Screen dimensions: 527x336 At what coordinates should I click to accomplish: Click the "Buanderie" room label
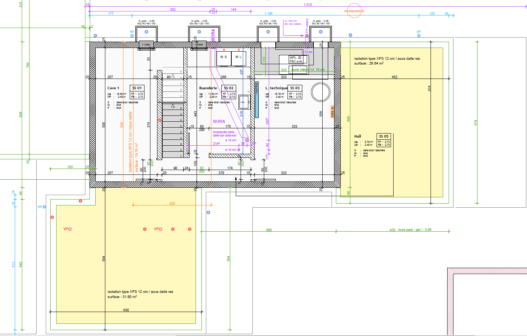208,88
